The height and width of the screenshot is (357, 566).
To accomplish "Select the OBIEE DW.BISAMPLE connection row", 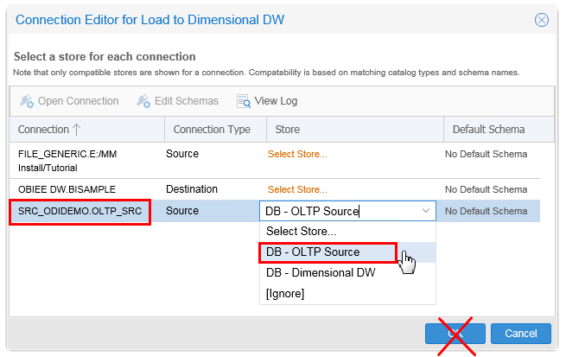I will 67,189.
